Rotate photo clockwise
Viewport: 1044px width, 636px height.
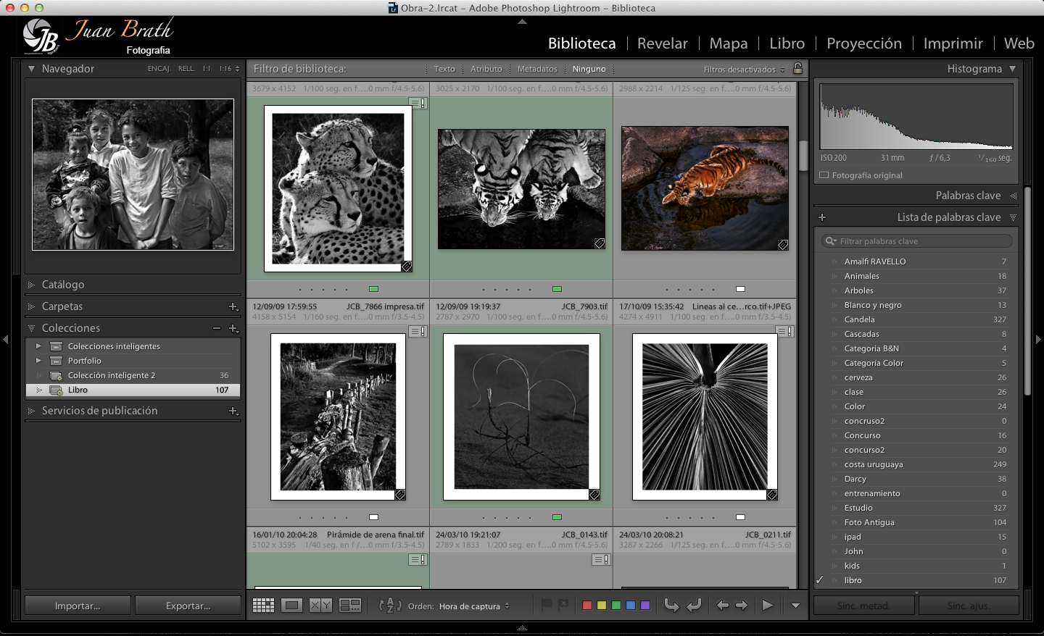[x=694, y=605]
